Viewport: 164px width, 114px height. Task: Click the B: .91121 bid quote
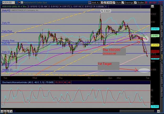point(151,3)
